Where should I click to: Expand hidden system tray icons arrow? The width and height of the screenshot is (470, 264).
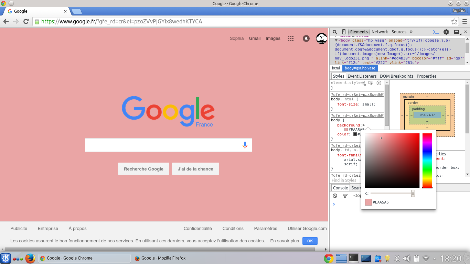(x=435, y=258)
